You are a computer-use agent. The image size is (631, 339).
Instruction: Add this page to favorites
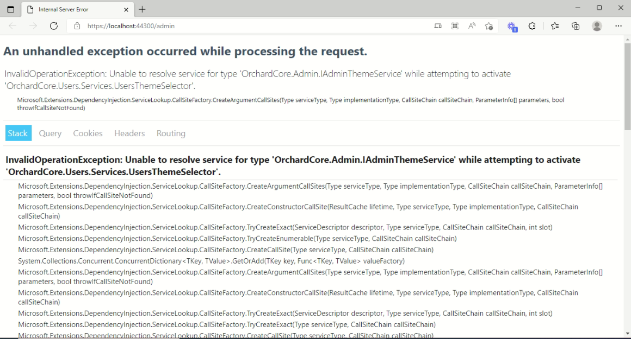click(x=488, y=26)
